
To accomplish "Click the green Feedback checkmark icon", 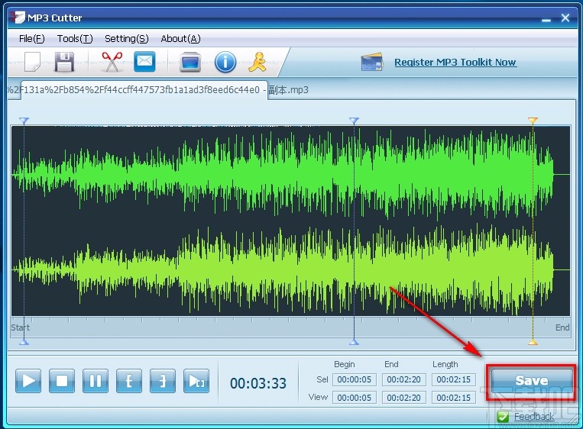I will click(503, 417).
